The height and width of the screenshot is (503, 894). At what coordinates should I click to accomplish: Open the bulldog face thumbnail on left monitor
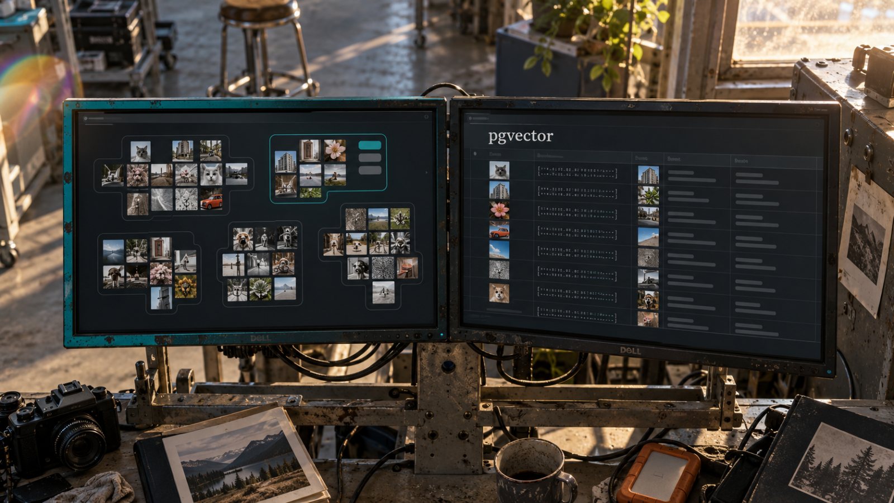[242, 239]
